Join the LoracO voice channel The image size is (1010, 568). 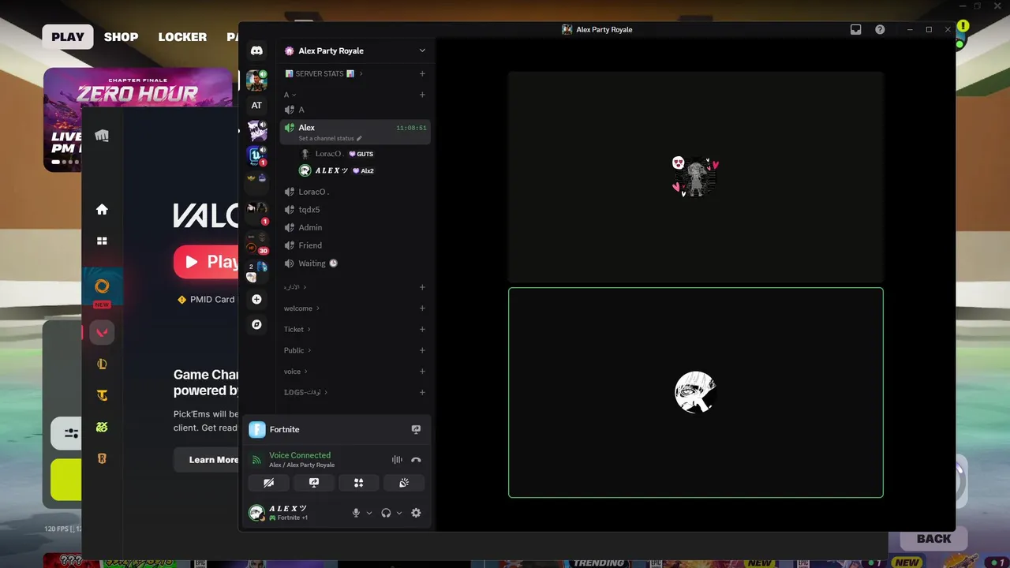(x=355, y=192)
